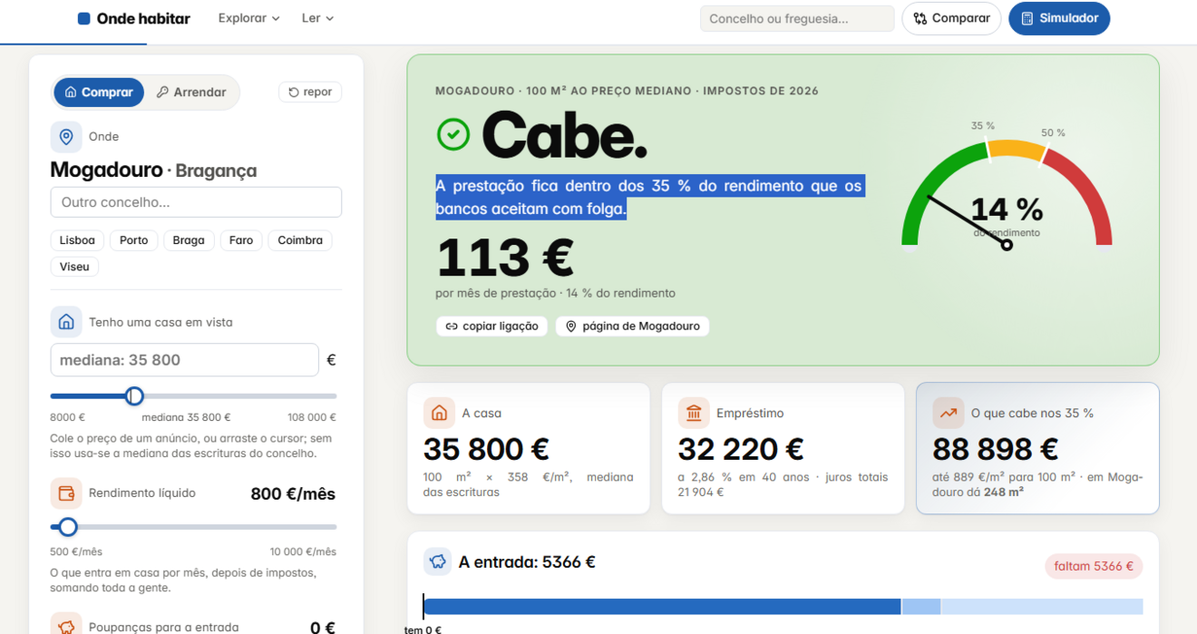Open the Ler dropdown menu
This screenshot has width=1197, height=634.
point(317,18)
